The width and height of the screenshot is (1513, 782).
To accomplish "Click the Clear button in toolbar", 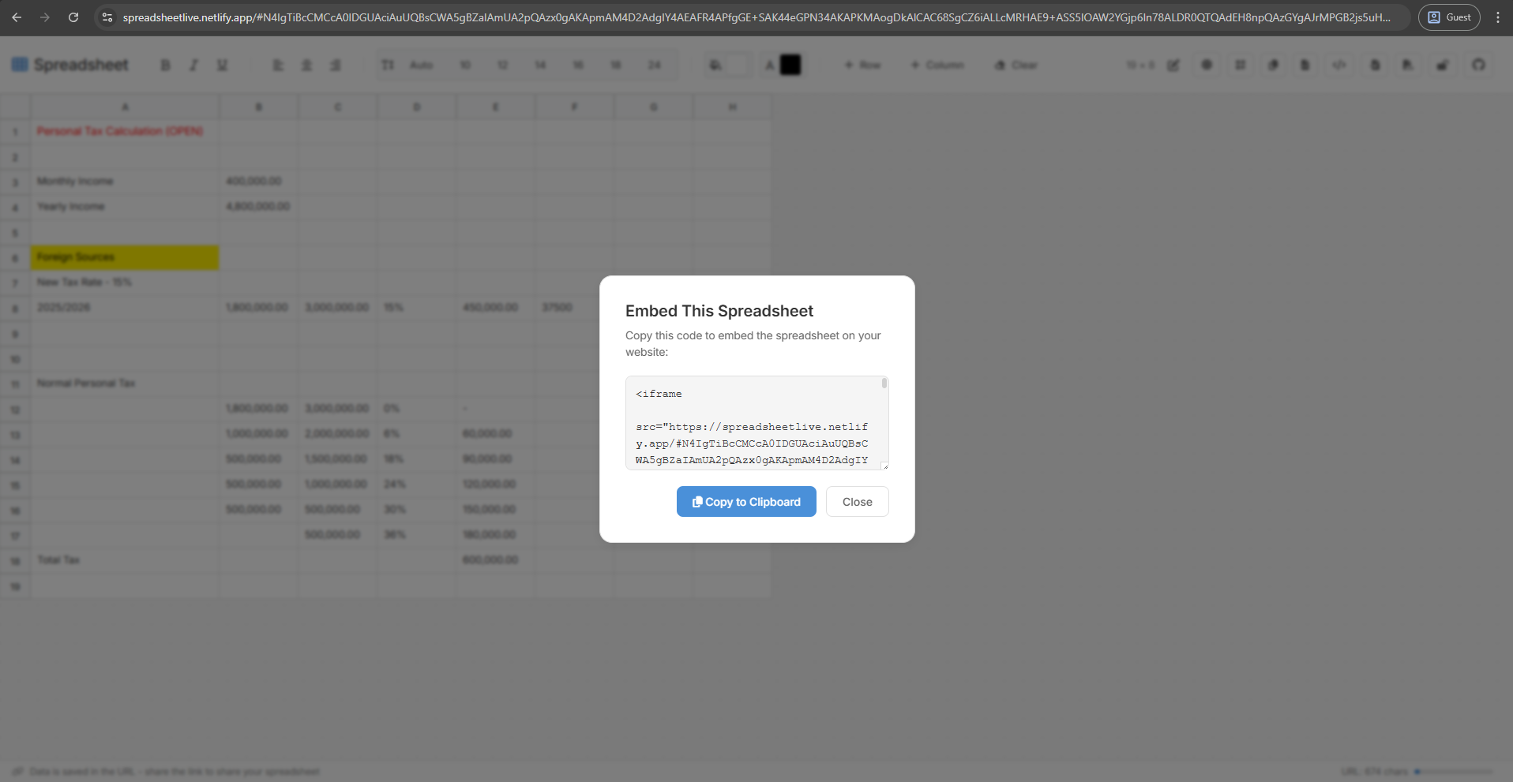I will pyautogui.click(x=1016, y=65).
